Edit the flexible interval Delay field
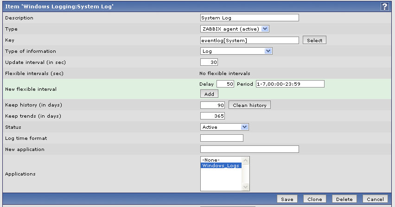This screenshot has height=207, width=395. [x=225, y=84]
